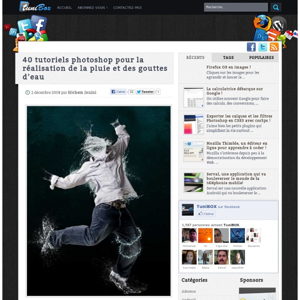300x300 pixels.
Task: Click Sue-helen's profile picture
Action: tap(189, 257)
